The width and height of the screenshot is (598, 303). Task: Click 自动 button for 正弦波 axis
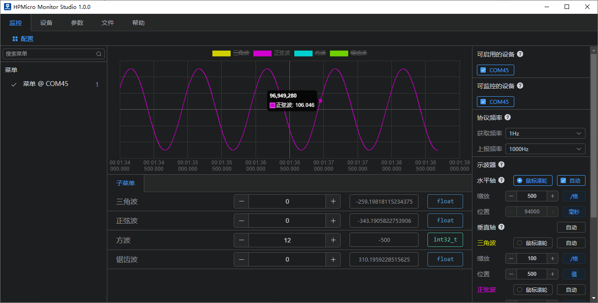571,290
